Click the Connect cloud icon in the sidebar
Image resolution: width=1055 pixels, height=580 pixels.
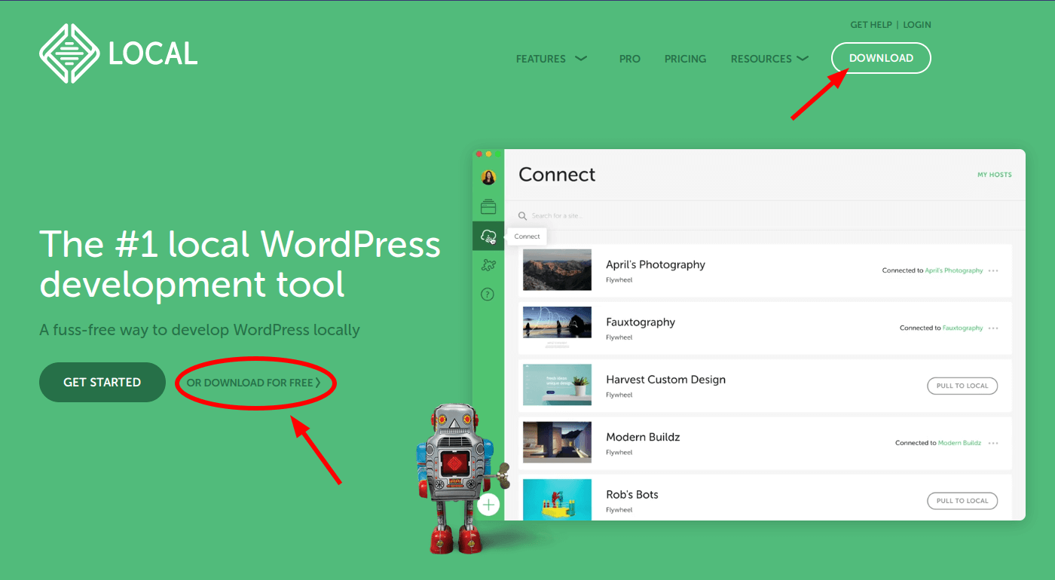pyautogui.click(x=488, y=237)
